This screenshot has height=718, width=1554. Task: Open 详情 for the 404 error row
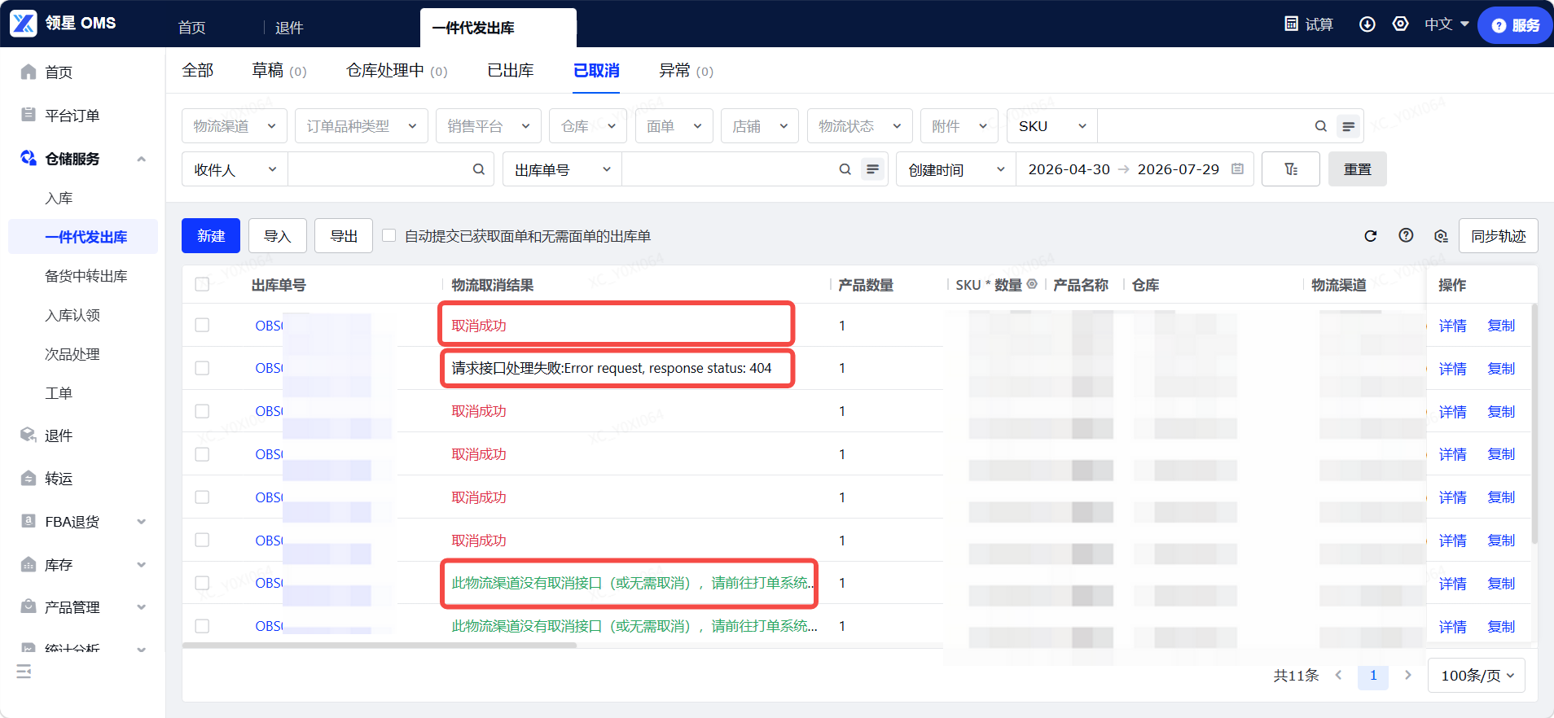pyautogui.click(x=1452, y=369)
